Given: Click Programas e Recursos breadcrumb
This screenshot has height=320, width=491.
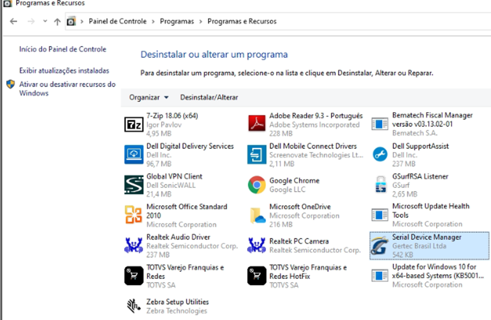Looking at the screenshot, I should tap(242, 21).
